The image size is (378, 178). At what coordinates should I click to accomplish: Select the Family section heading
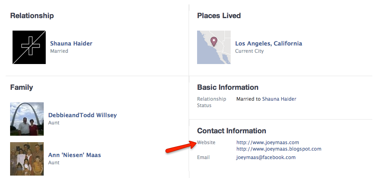21,87
